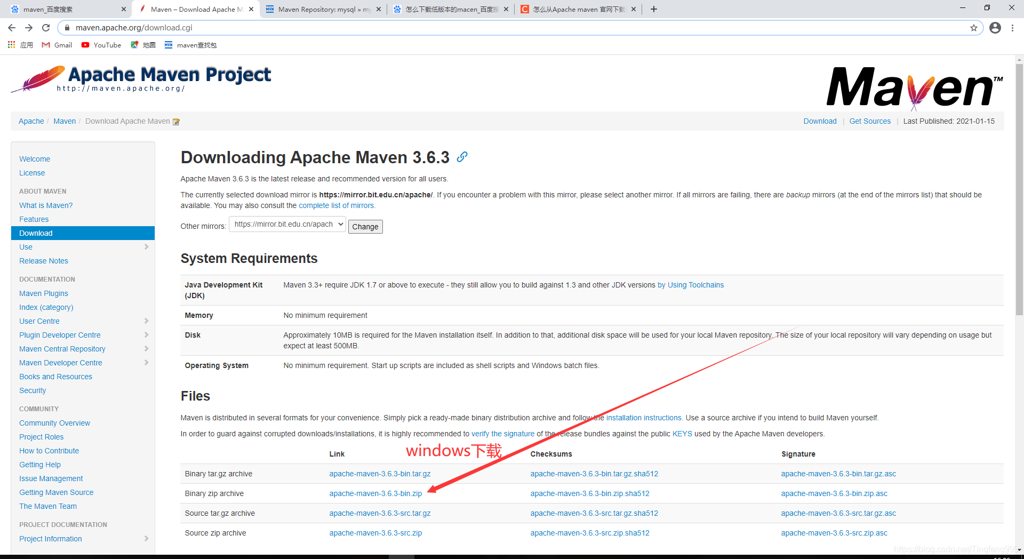
Task: Expand the Project Information arrow
Action: (146, 539)
